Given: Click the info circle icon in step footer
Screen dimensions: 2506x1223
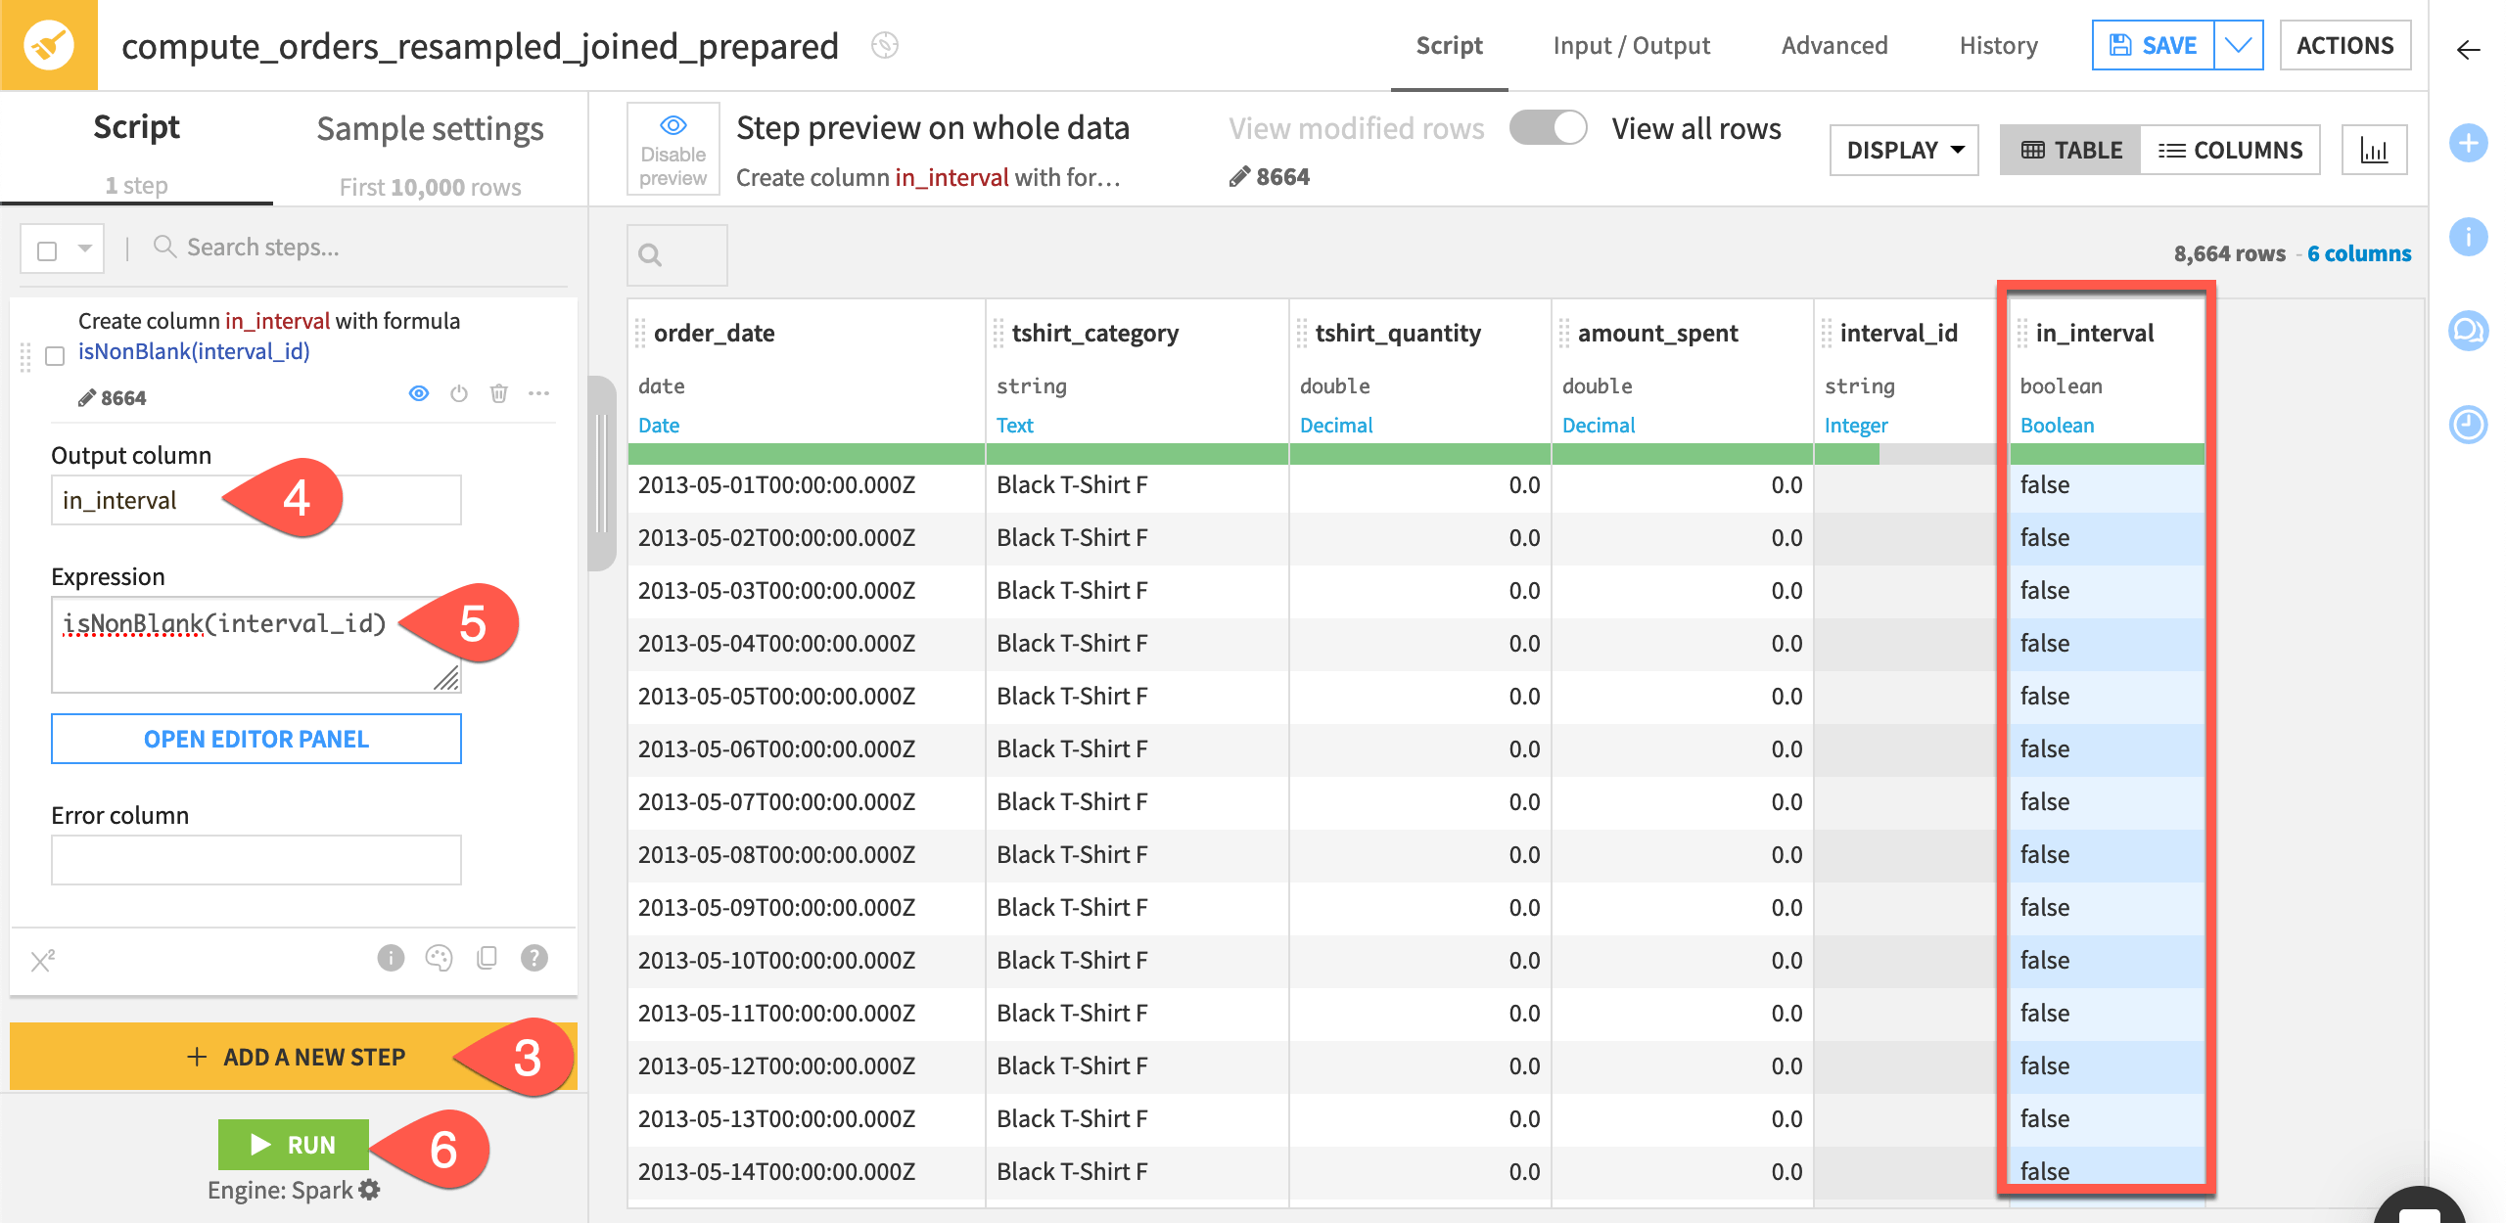Looking at the screenshot, I should 391,958.
